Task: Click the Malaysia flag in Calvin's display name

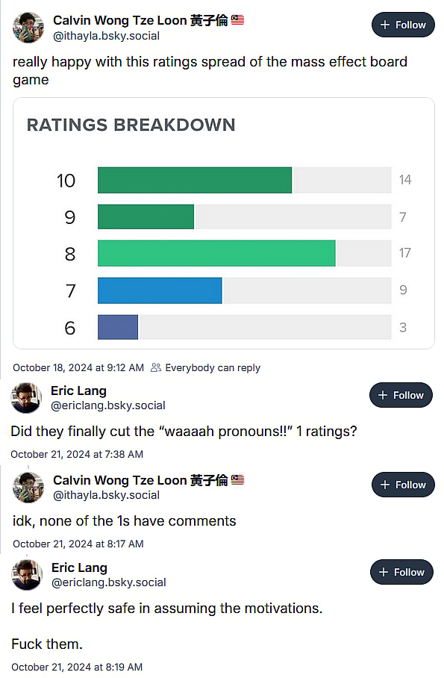Action: pyautogui.click(x=237, y=20)
